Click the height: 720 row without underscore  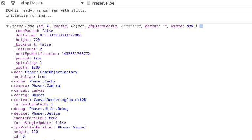pyautogui.click(x=26, y=132)
